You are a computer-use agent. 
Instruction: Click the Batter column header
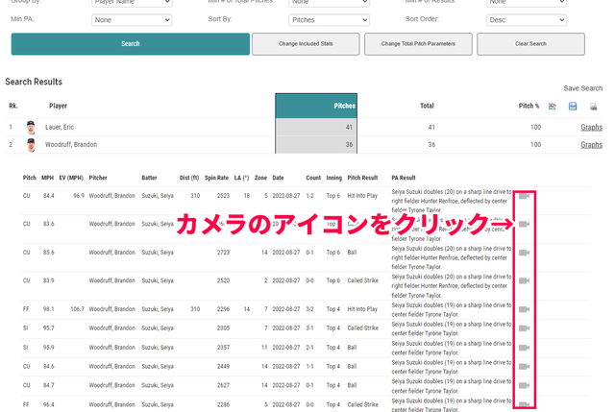149,178
